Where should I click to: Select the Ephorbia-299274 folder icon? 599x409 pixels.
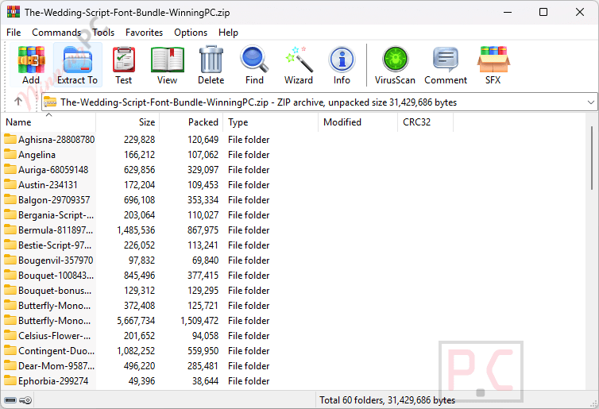coord(10,380)
